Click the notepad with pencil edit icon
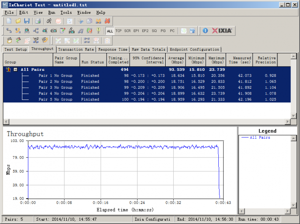The width and height of the screenshot is (300, 224). click(x=62, y=30)
